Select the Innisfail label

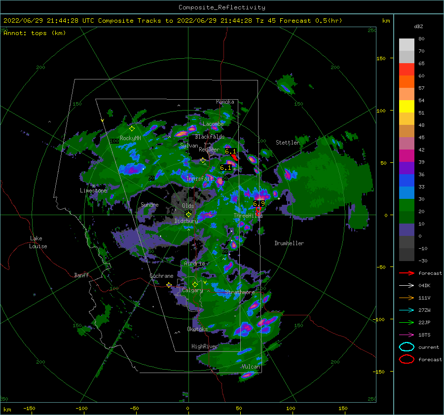200,179
